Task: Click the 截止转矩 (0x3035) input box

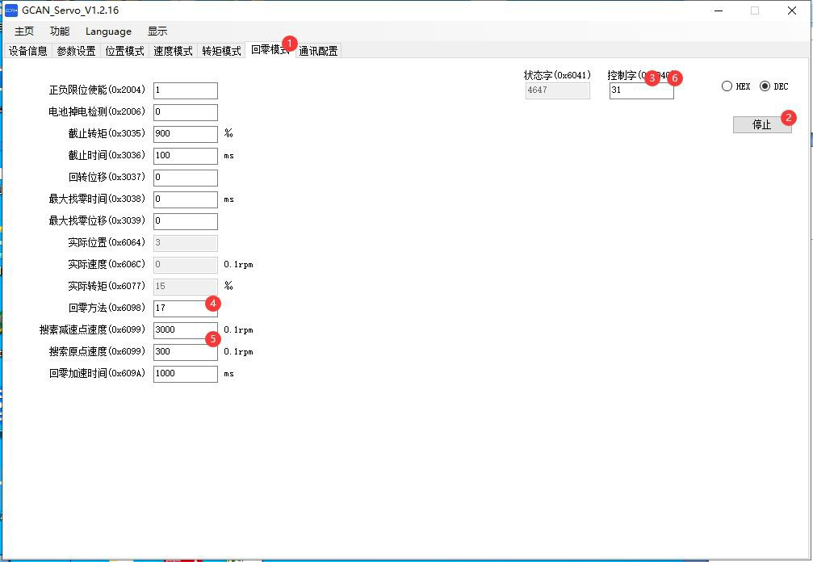Action: coord(185,134)
